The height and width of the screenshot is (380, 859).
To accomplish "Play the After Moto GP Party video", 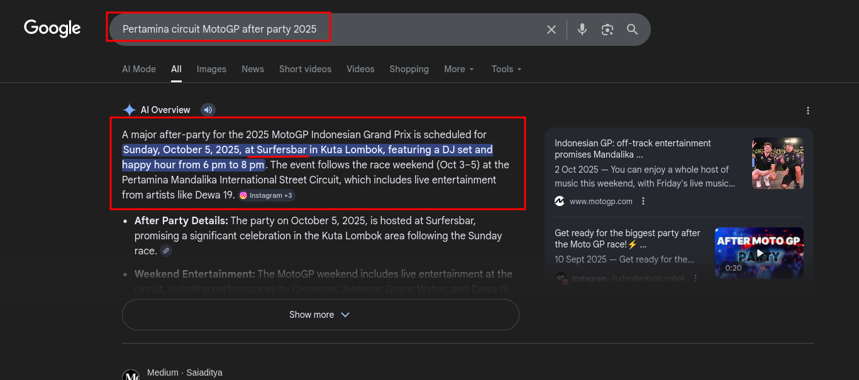I will coord(759,253).
